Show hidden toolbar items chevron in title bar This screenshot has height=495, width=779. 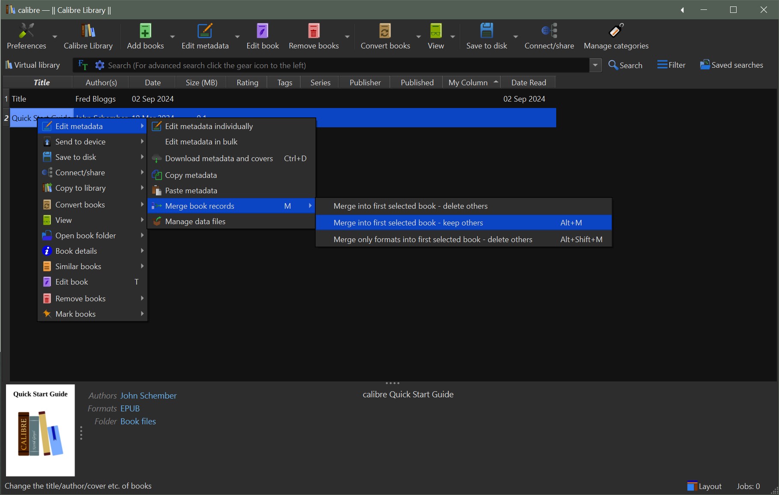(682, 10)
